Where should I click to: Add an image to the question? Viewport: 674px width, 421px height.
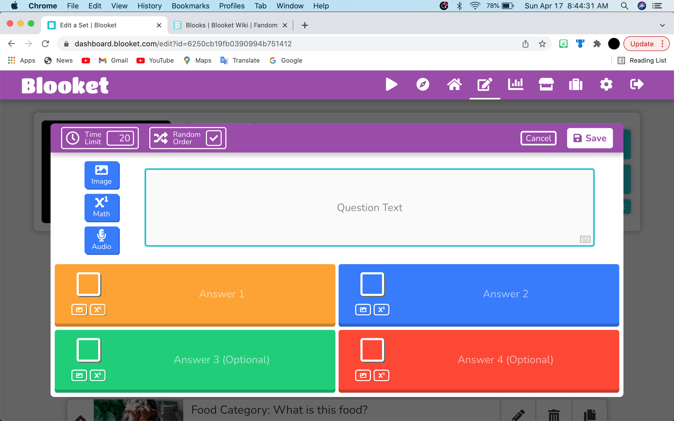point(102,175)
